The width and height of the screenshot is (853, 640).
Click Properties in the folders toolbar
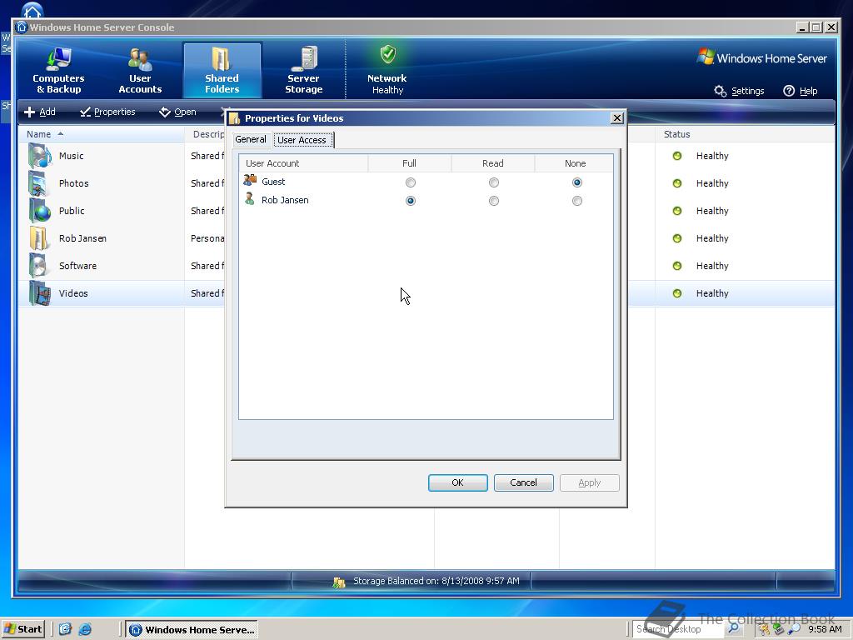click(x=107, y=112)
